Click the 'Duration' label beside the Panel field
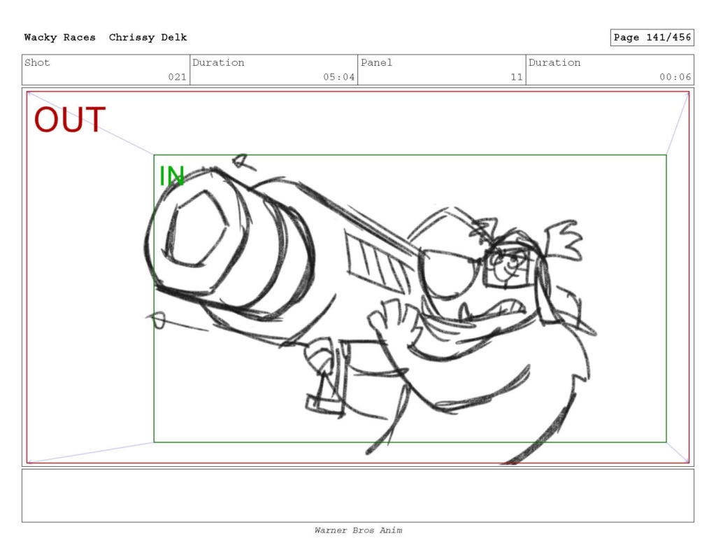This screenshot has width=716, height=555. (x=554, y=62)
